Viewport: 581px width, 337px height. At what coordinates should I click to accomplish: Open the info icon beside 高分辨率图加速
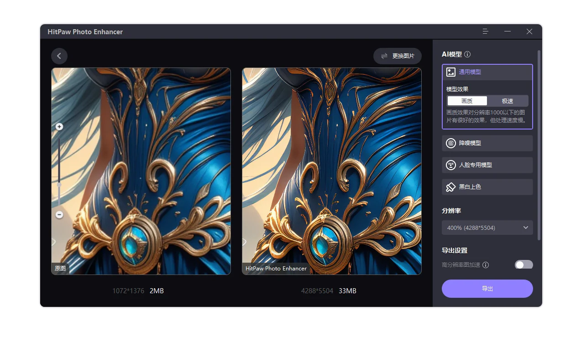pos(486,265)
